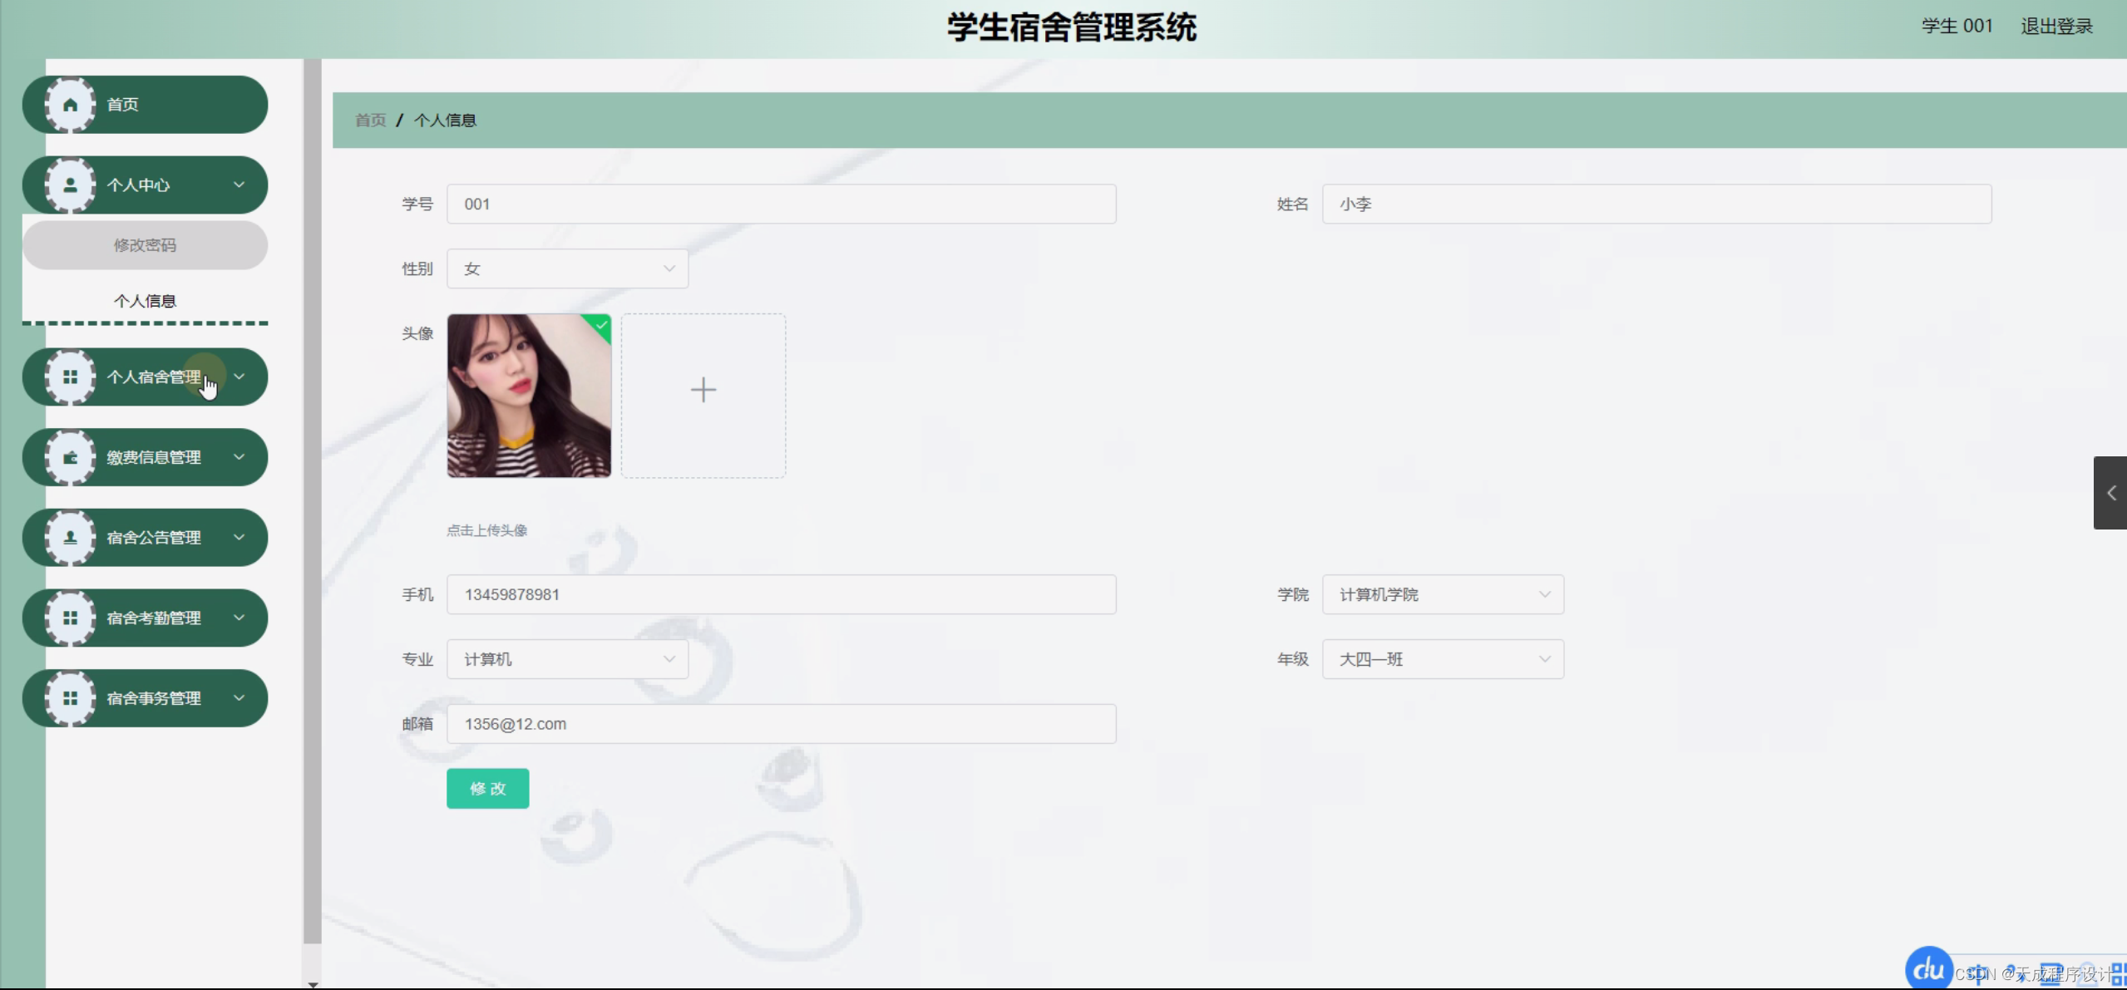Open 缴费信息管理 via its sidebar icon
2127x990 pixels.
[x=70, y=456]
